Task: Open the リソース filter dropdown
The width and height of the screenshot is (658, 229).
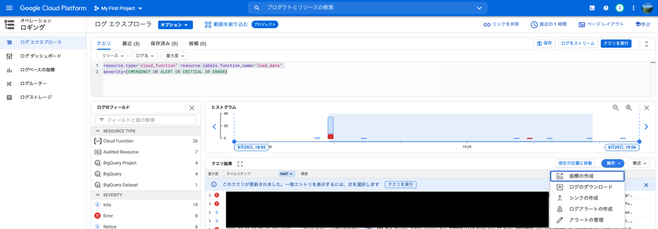Action: (112, 56)
